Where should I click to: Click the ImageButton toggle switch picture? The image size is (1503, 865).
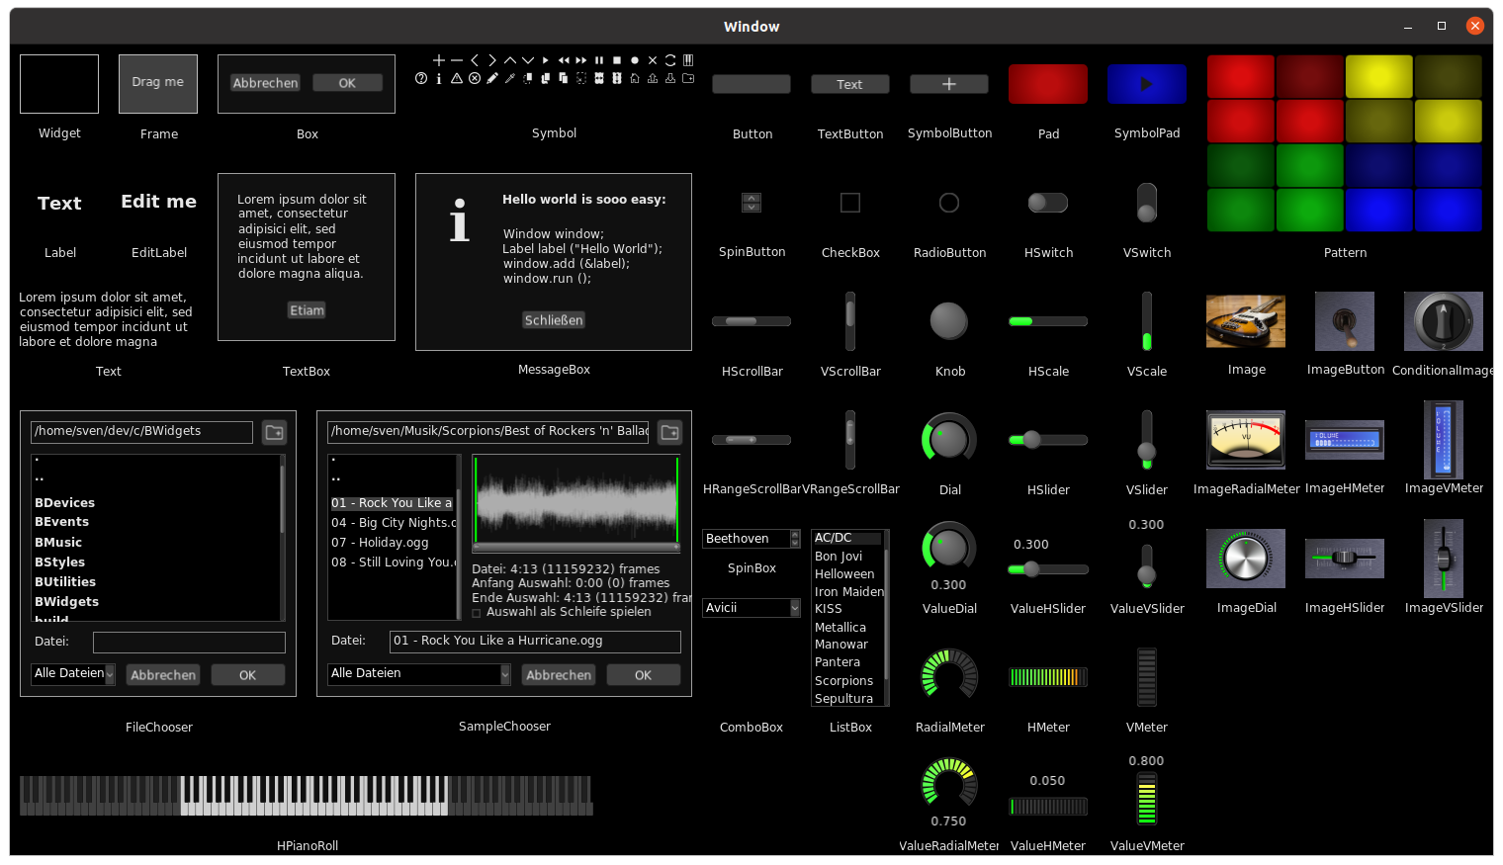click(1345, 321)
